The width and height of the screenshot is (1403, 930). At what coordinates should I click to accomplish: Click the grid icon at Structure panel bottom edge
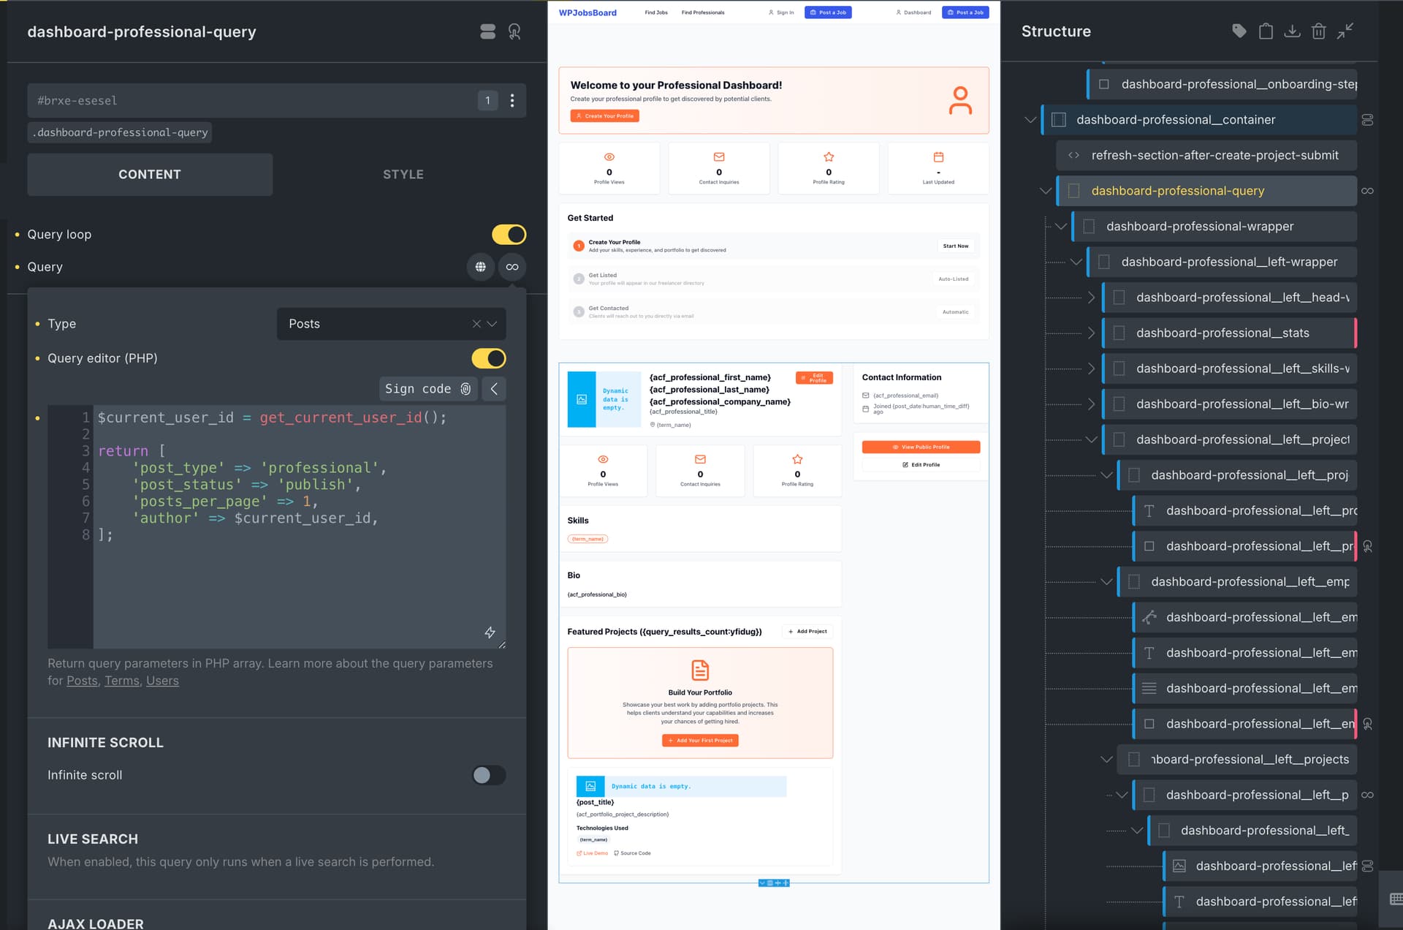(1396, 899)
